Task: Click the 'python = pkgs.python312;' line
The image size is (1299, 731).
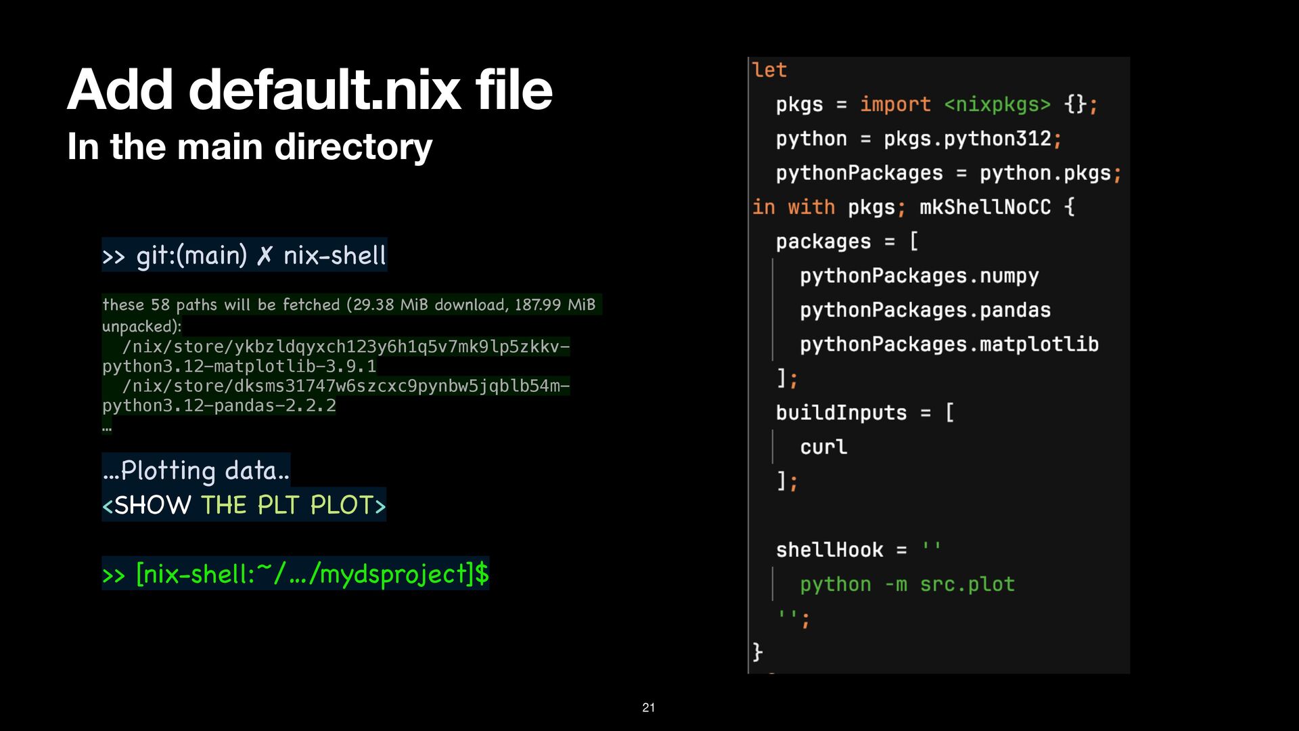Action: point(919,139)
